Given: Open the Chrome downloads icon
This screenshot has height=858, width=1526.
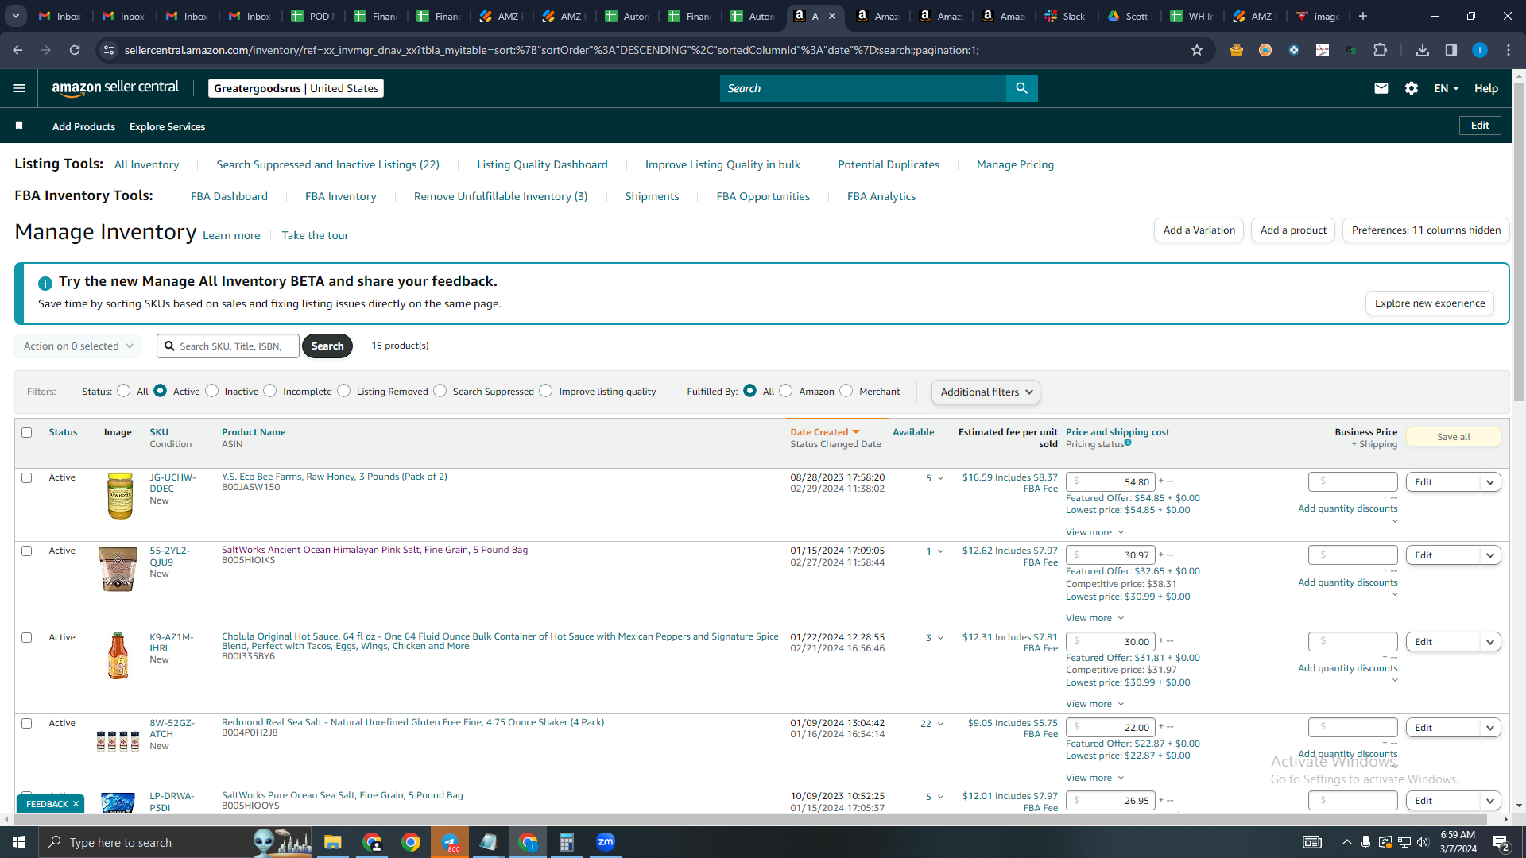Looking at the screenshot, I should 1423,50.
